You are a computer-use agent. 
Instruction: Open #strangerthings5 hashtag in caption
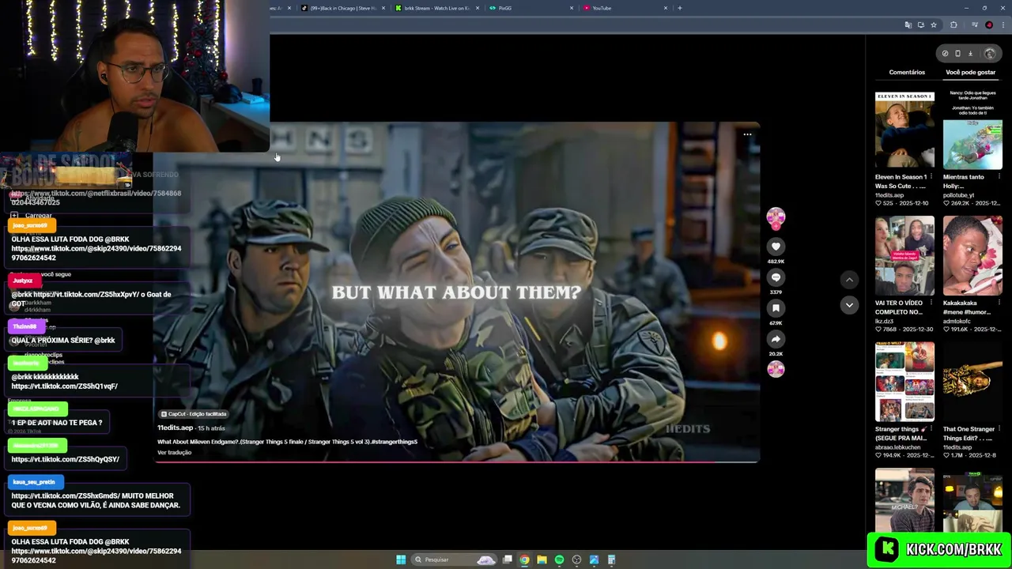pyautogui.click(x=394, y=442)
